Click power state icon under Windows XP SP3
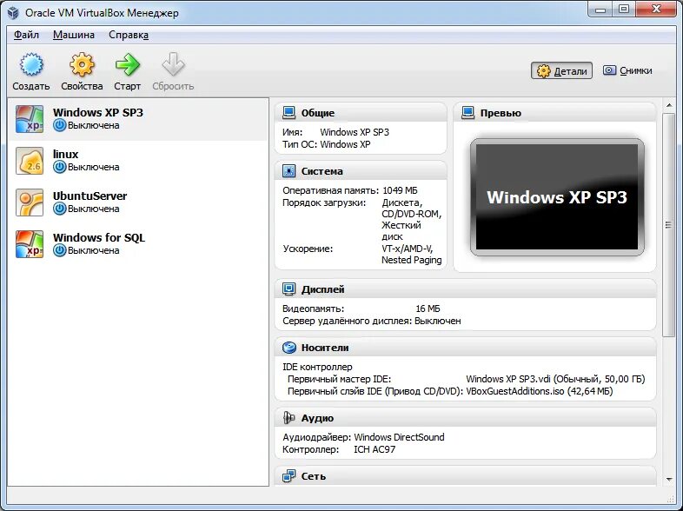Image resolution: width=683 pixels, height=511 pixels. 60,125
